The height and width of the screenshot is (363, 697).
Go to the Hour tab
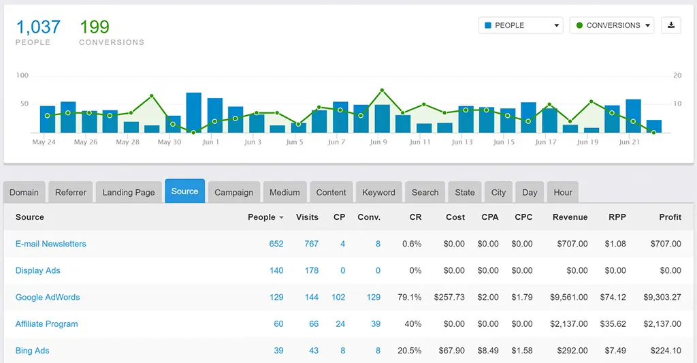pos(562,192)
